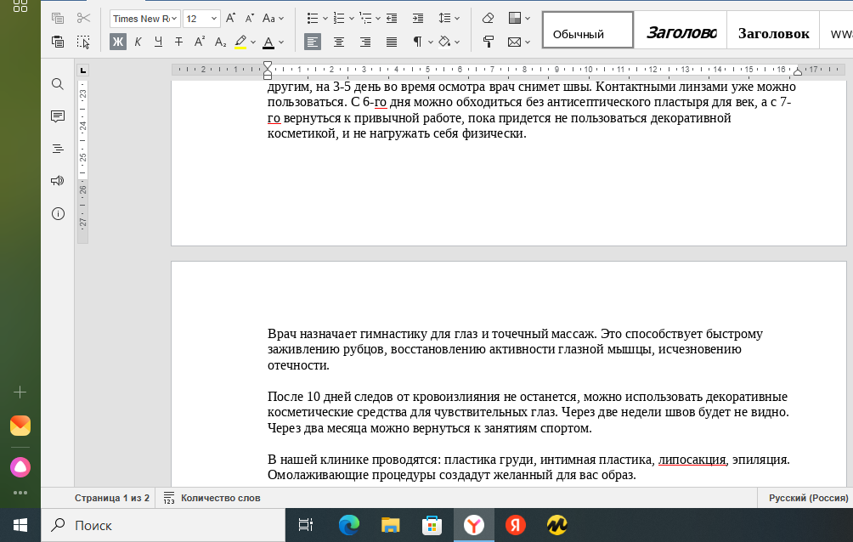Image resolution: width=853 pixels, height=542 pixels.
Task: Click Русский (Россия) language selector
Action: coord(808,498)
